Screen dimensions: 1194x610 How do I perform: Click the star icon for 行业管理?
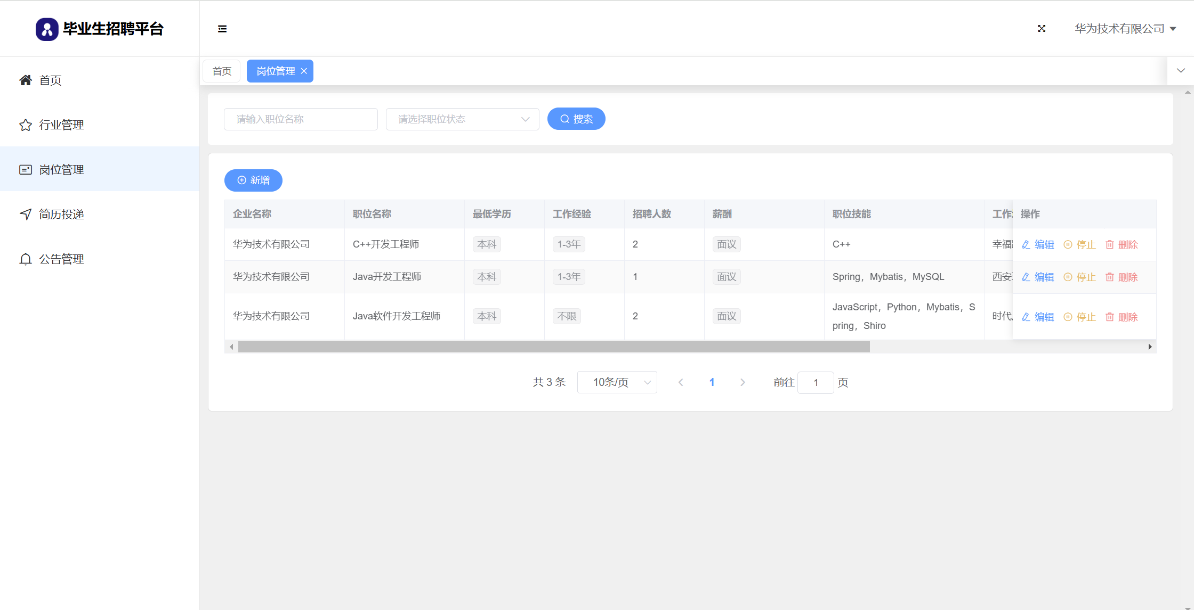(x=26, y=125)
